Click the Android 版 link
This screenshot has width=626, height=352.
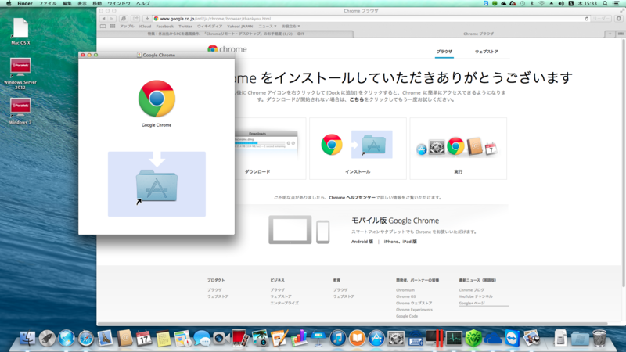[362, 242]
